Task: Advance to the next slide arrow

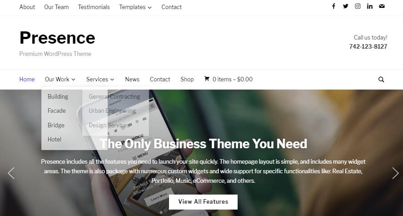Action: pos(395,173)
